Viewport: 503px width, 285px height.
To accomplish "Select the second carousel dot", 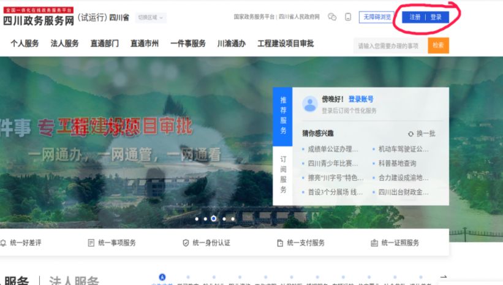I will coord(205,219).
